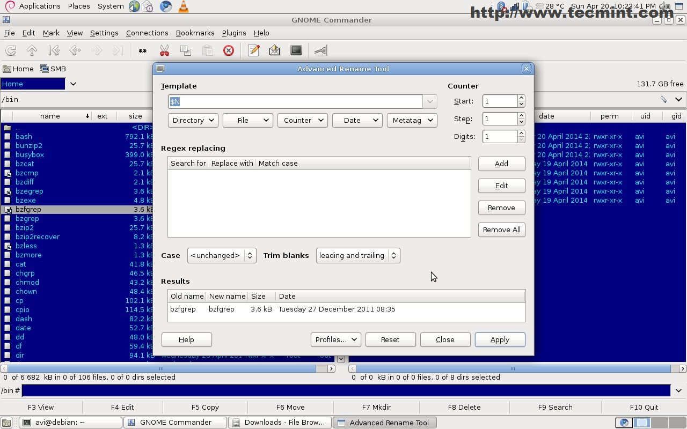This screenshot has width=687, height=429.
Task: Open the Edit file pencil icon
Action: pos(254,50)
